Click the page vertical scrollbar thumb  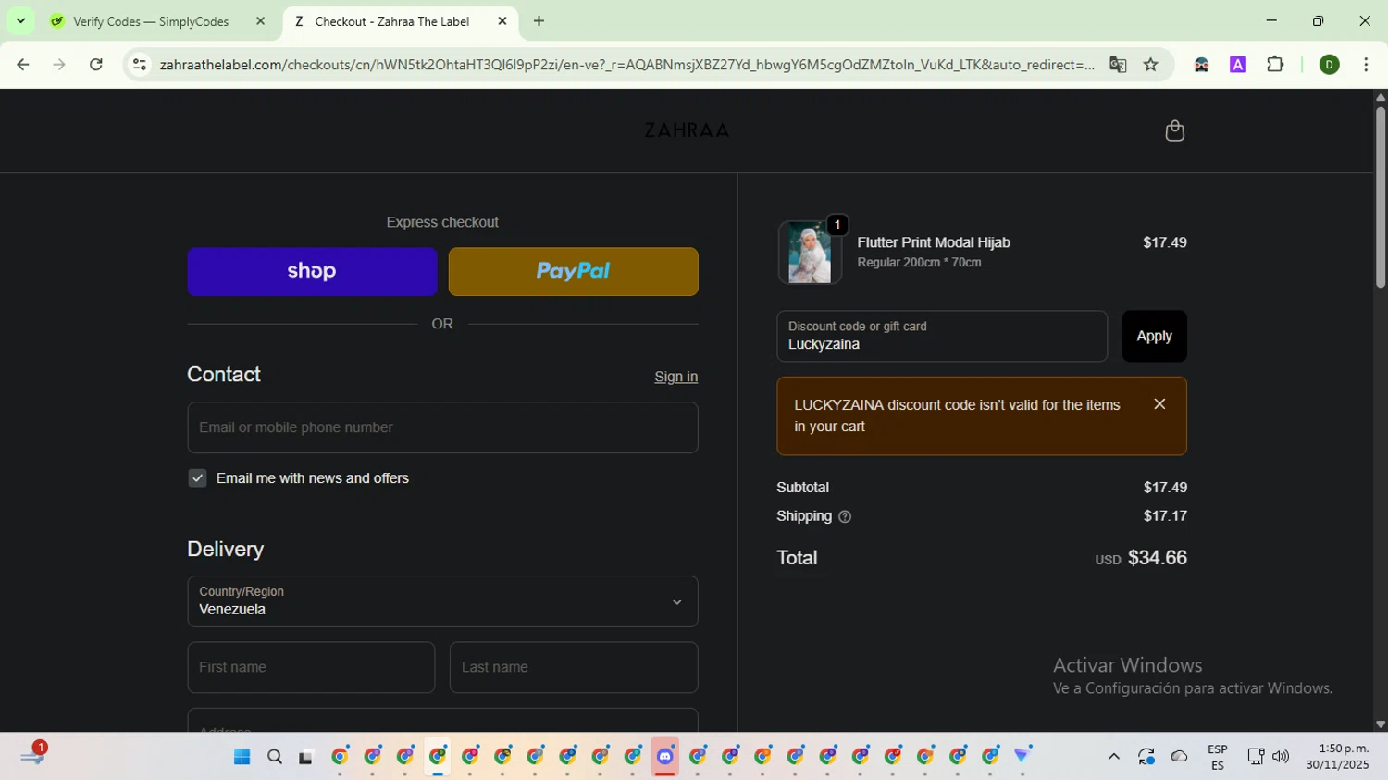[1380, 197]
